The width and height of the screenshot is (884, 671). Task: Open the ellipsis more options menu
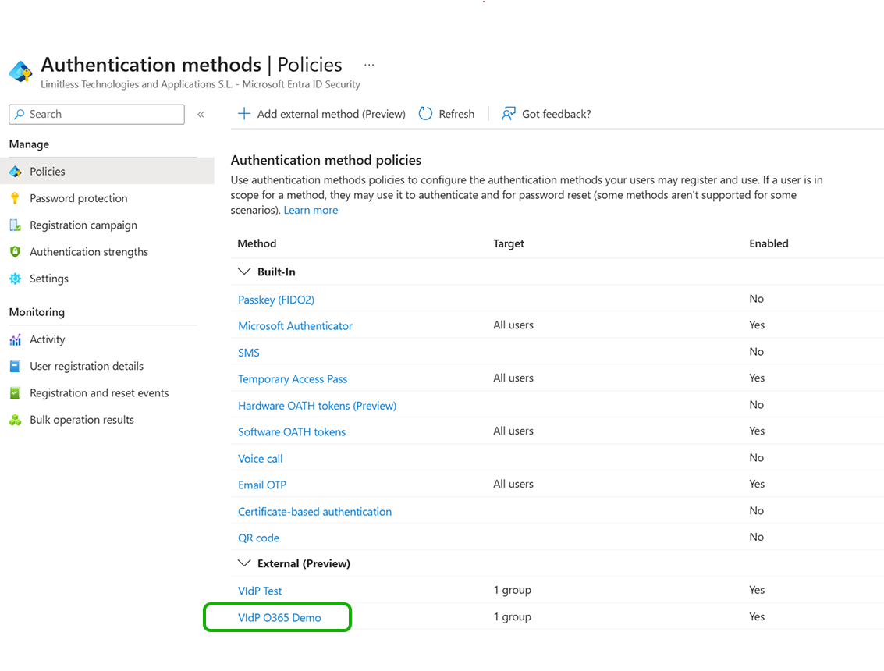[x=369, y=65]
